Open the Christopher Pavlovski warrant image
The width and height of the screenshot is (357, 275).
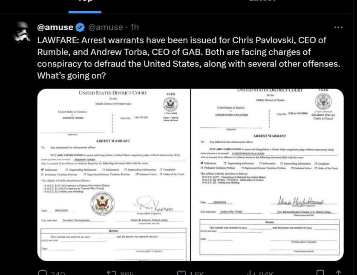point(267,175)
